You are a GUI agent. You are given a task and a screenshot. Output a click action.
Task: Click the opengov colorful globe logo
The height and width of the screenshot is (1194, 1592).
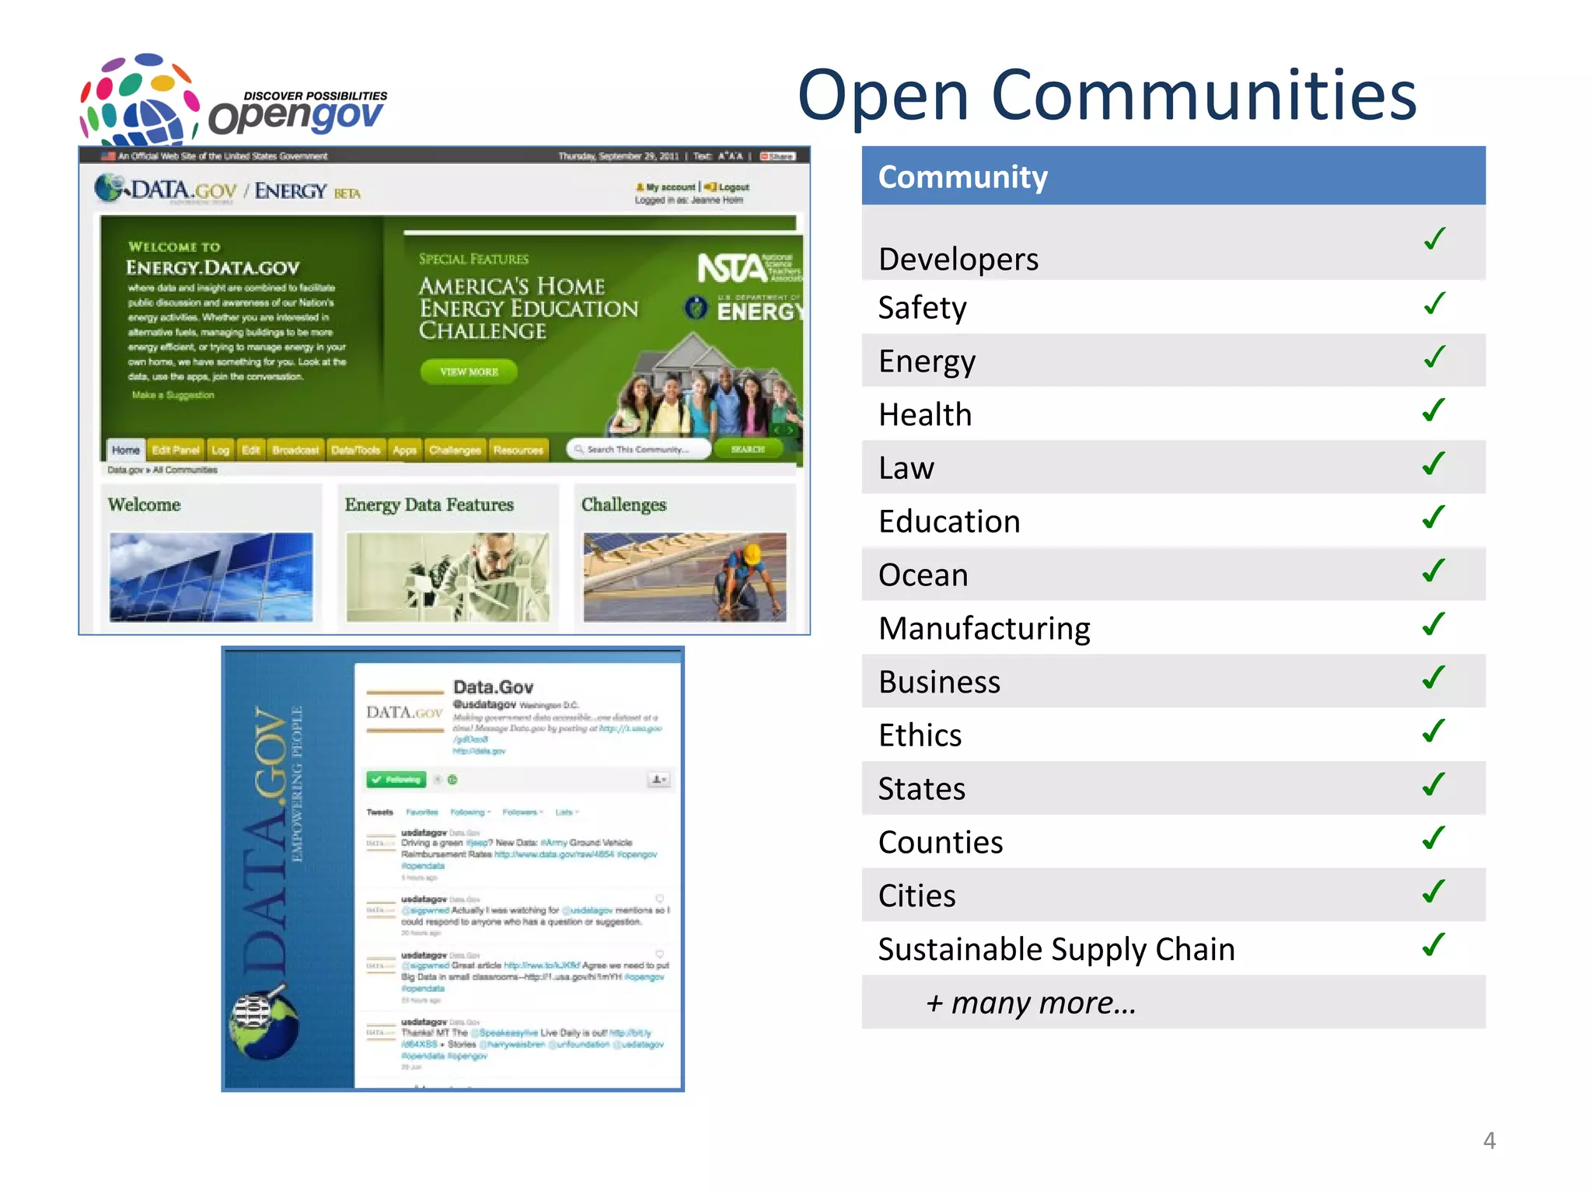point(140,99)
